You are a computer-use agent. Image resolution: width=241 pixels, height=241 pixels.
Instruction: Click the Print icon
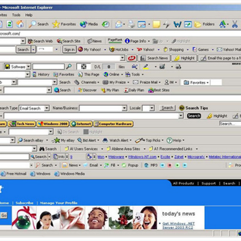131,24
